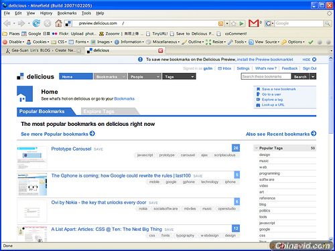This screenshot has width=335, height=251.
Task: Open the Disable dropdown in developer toolbar
Action: tap(13, 42)
